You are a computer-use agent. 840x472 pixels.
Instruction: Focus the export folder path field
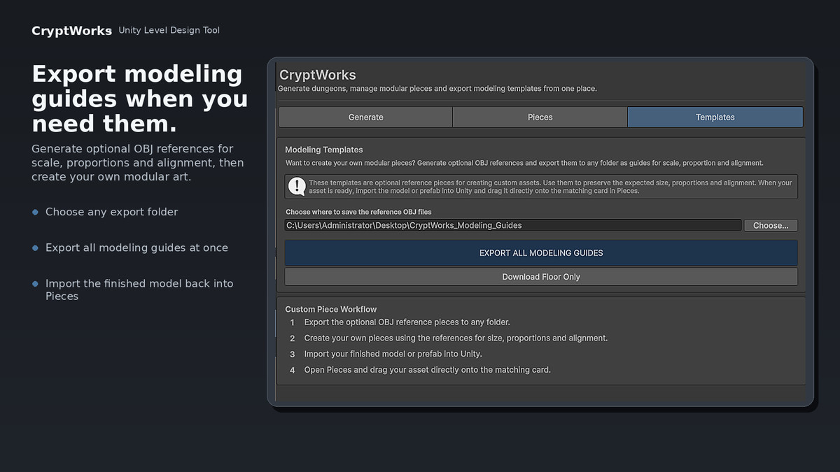click(x=512, y=225)
